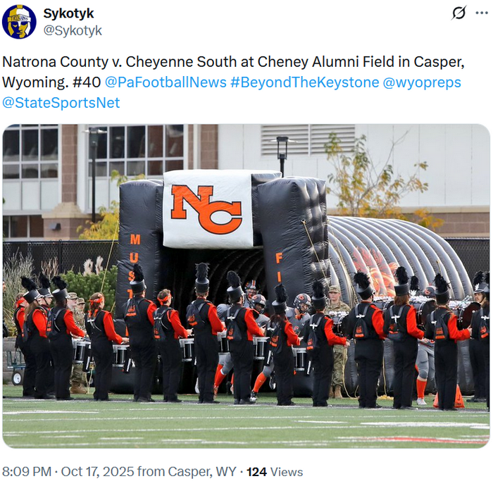Open the @Sykotyk handle link
This screenshot has height=486, width=493.
73,30
